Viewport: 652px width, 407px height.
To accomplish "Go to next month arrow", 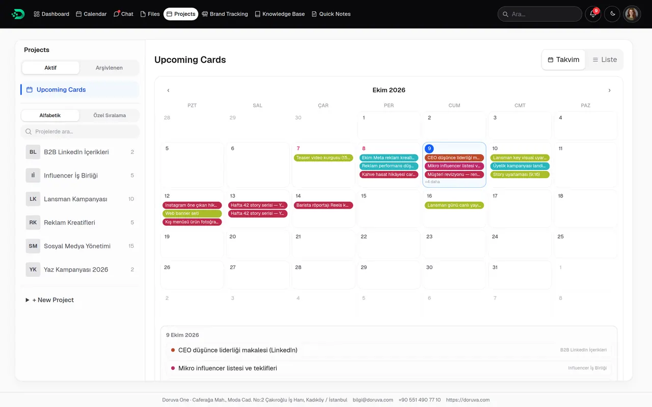I will click(x=609, y=91).
